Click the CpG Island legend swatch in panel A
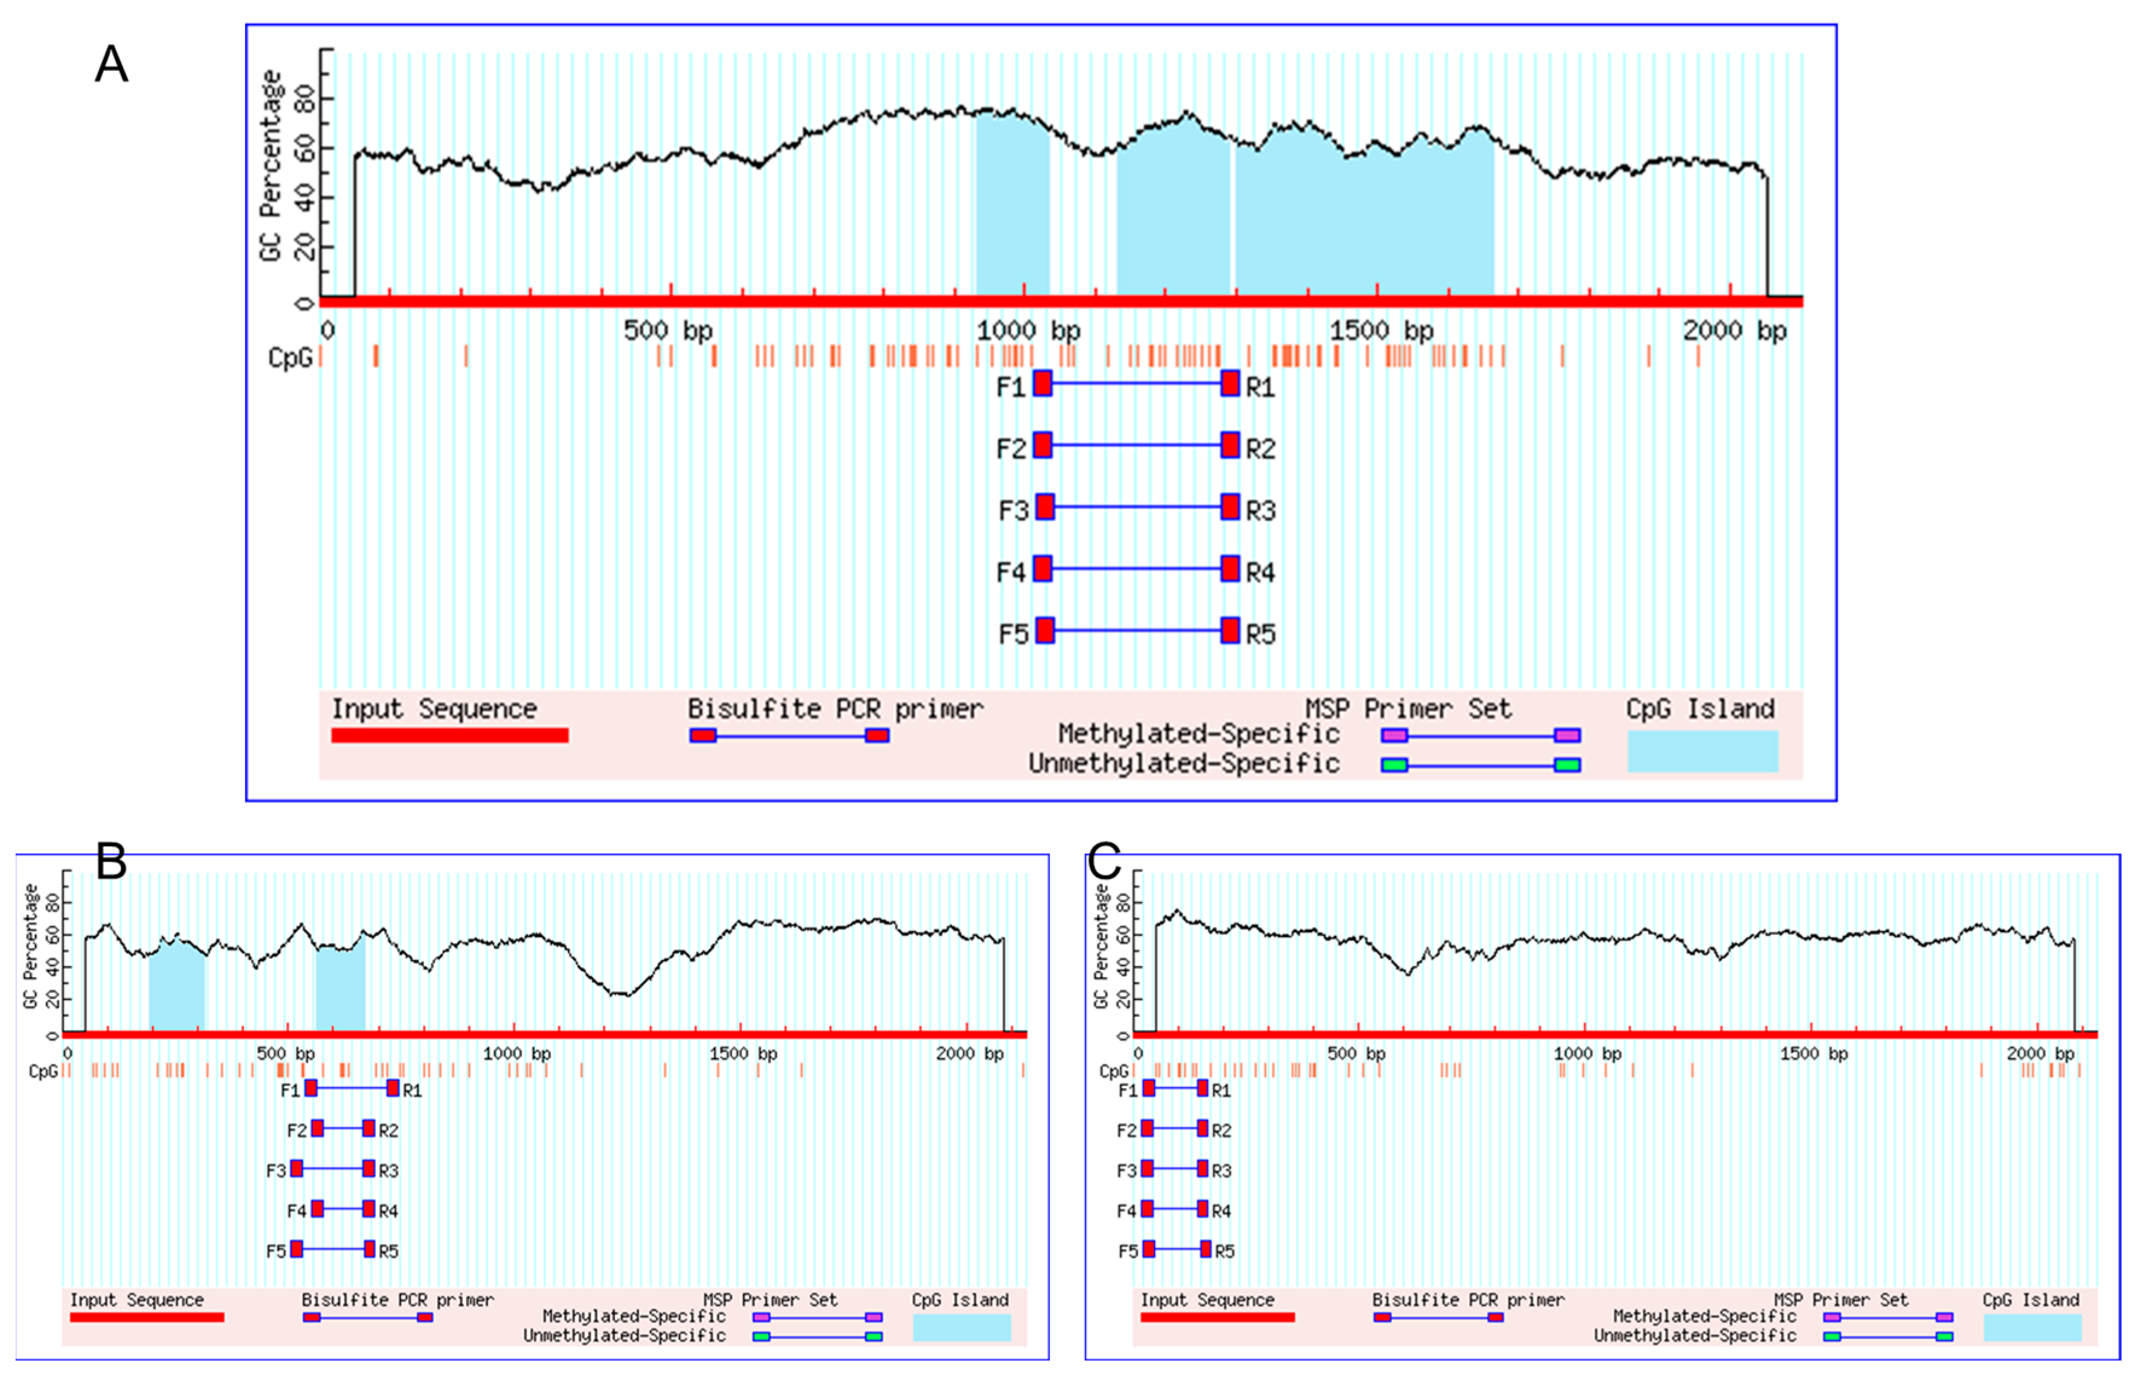Image resolution: width=2134 pixels, height=1377 pixels. point(1702,751)
